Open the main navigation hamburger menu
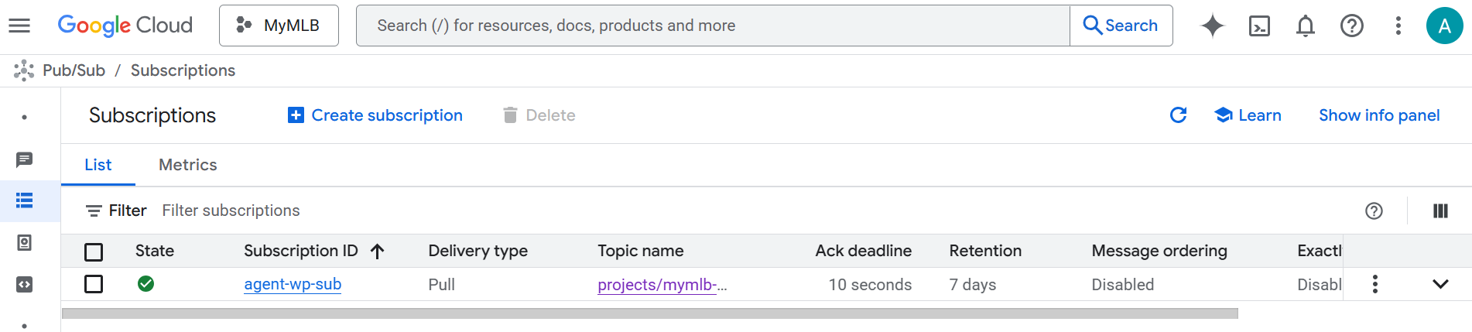1472x332 pixels. point(19,26)
